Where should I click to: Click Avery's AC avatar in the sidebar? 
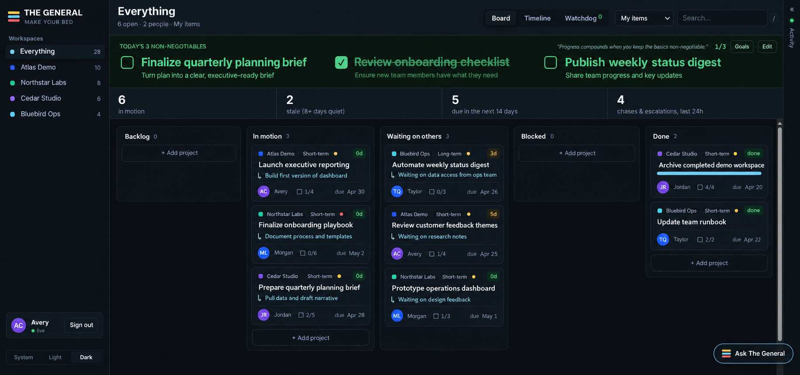19,325
